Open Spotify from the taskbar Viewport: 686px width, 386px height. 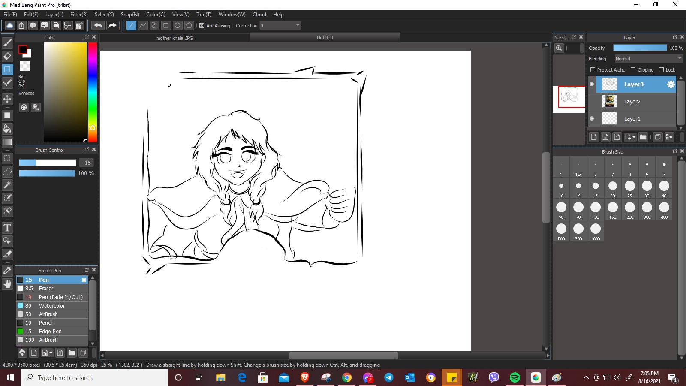click(x=514, y=377)
